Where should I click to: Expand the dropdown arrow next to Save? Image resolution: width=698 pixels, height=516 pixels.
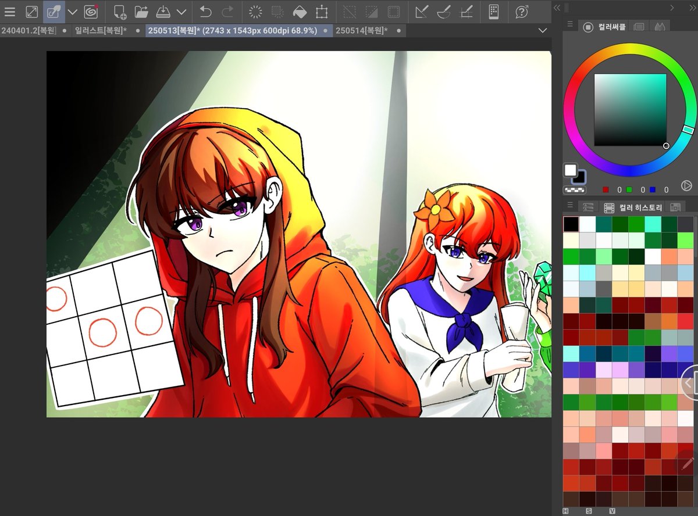click(181, 12)
